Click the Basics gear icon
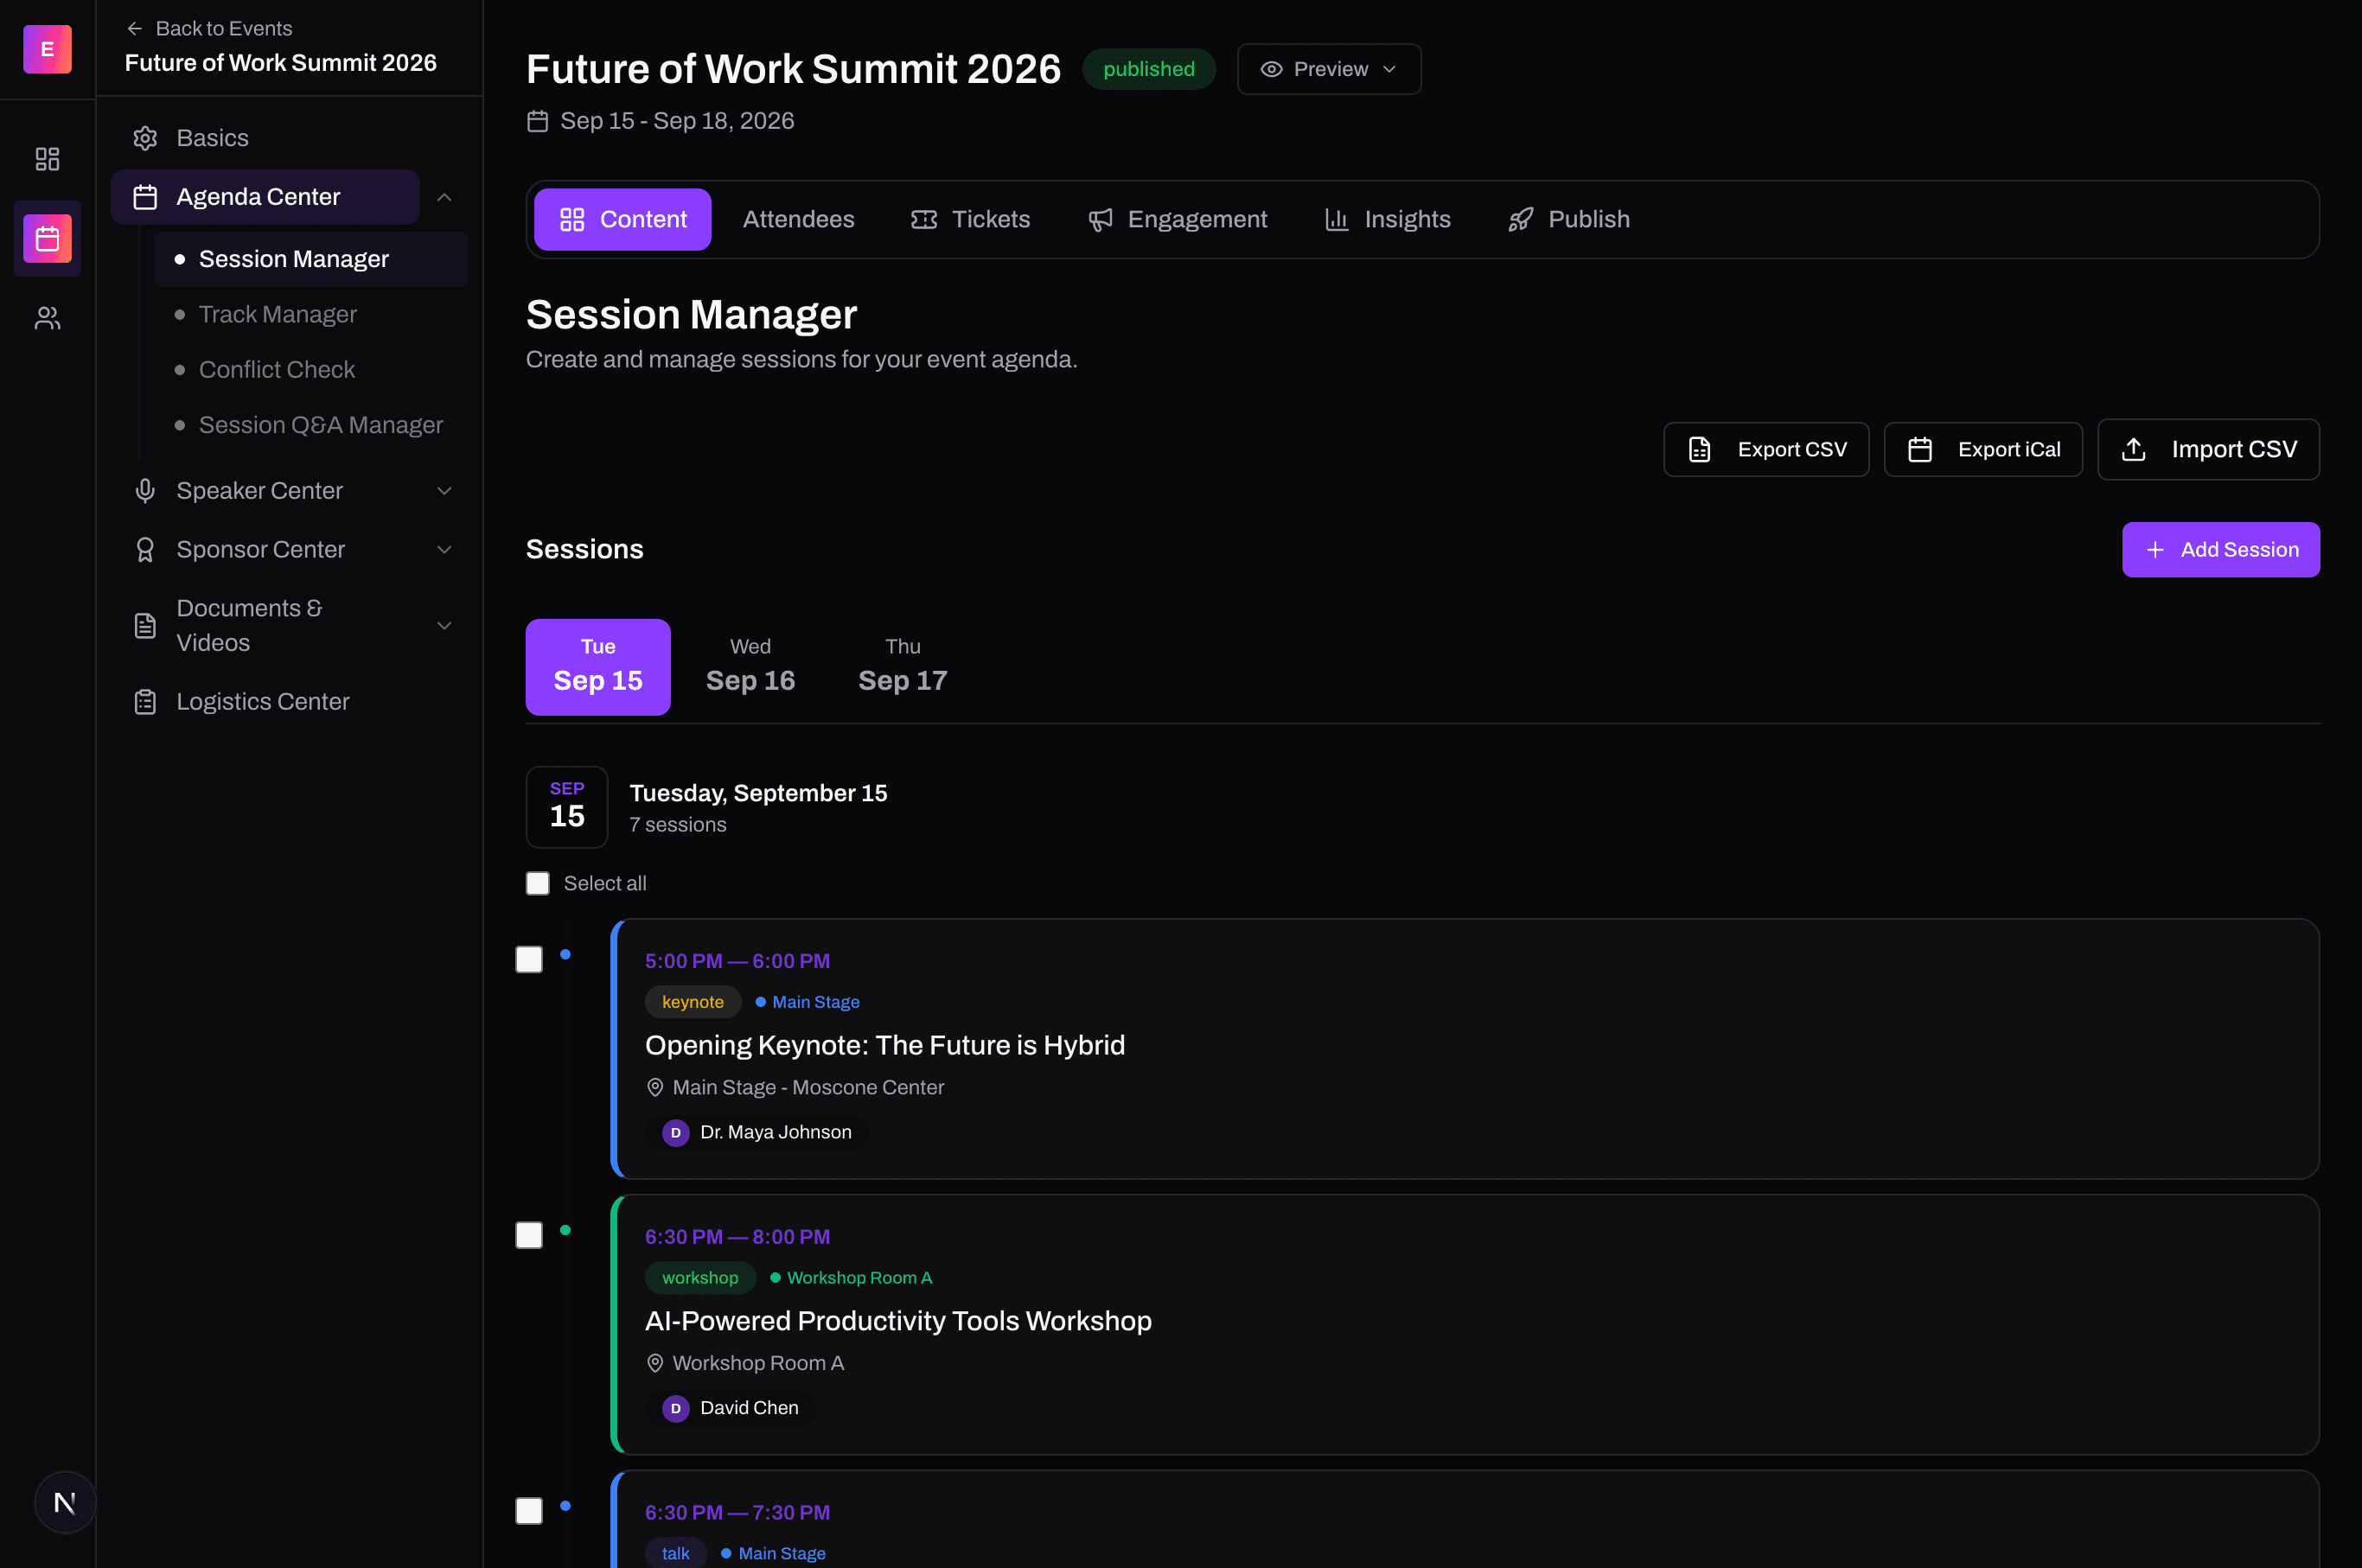The height and width of the screenshot is (1568, 2362). coord(145,138)
